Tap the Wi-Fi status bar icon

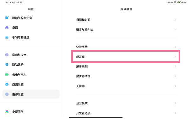pyautogui.click(x=175, y=2)
